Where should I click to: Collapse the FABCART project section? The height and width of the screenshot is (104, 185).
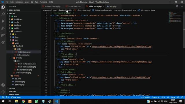[x=24, y=13]
